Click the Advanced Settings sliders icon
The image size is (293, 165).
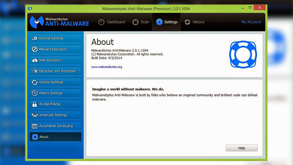tap(35, 115)
